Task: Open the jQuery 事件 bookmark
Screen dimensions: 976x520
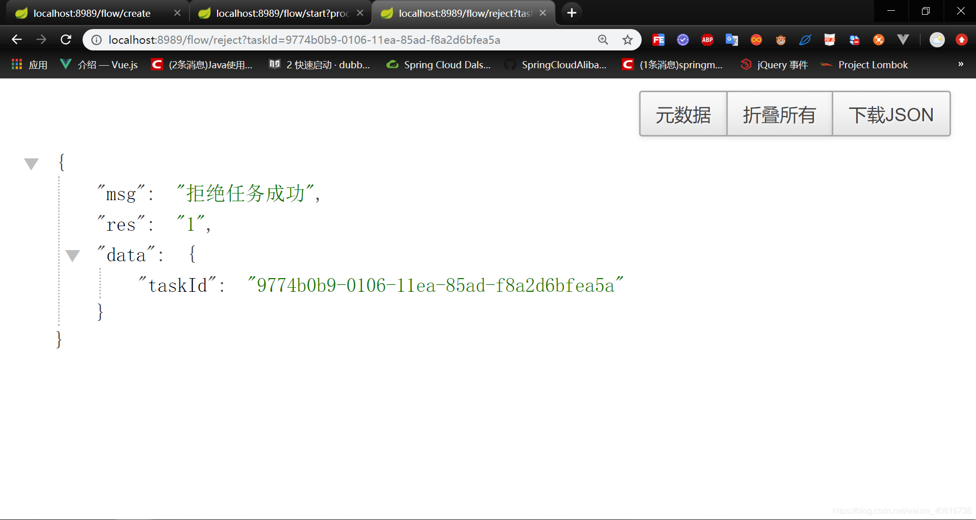Action: tap(774, 65)
